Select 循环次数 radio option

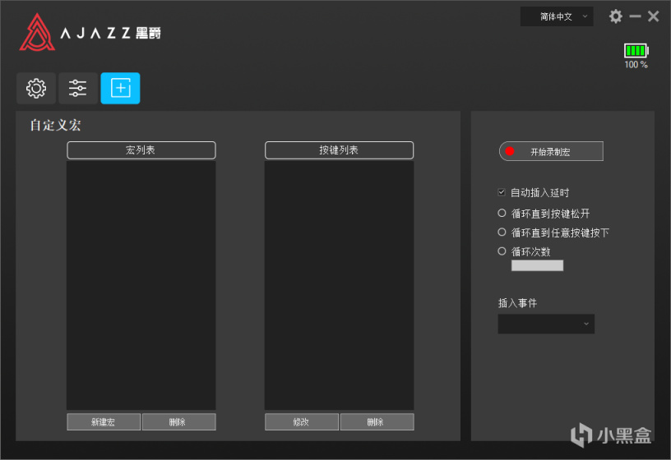point(502,251)
